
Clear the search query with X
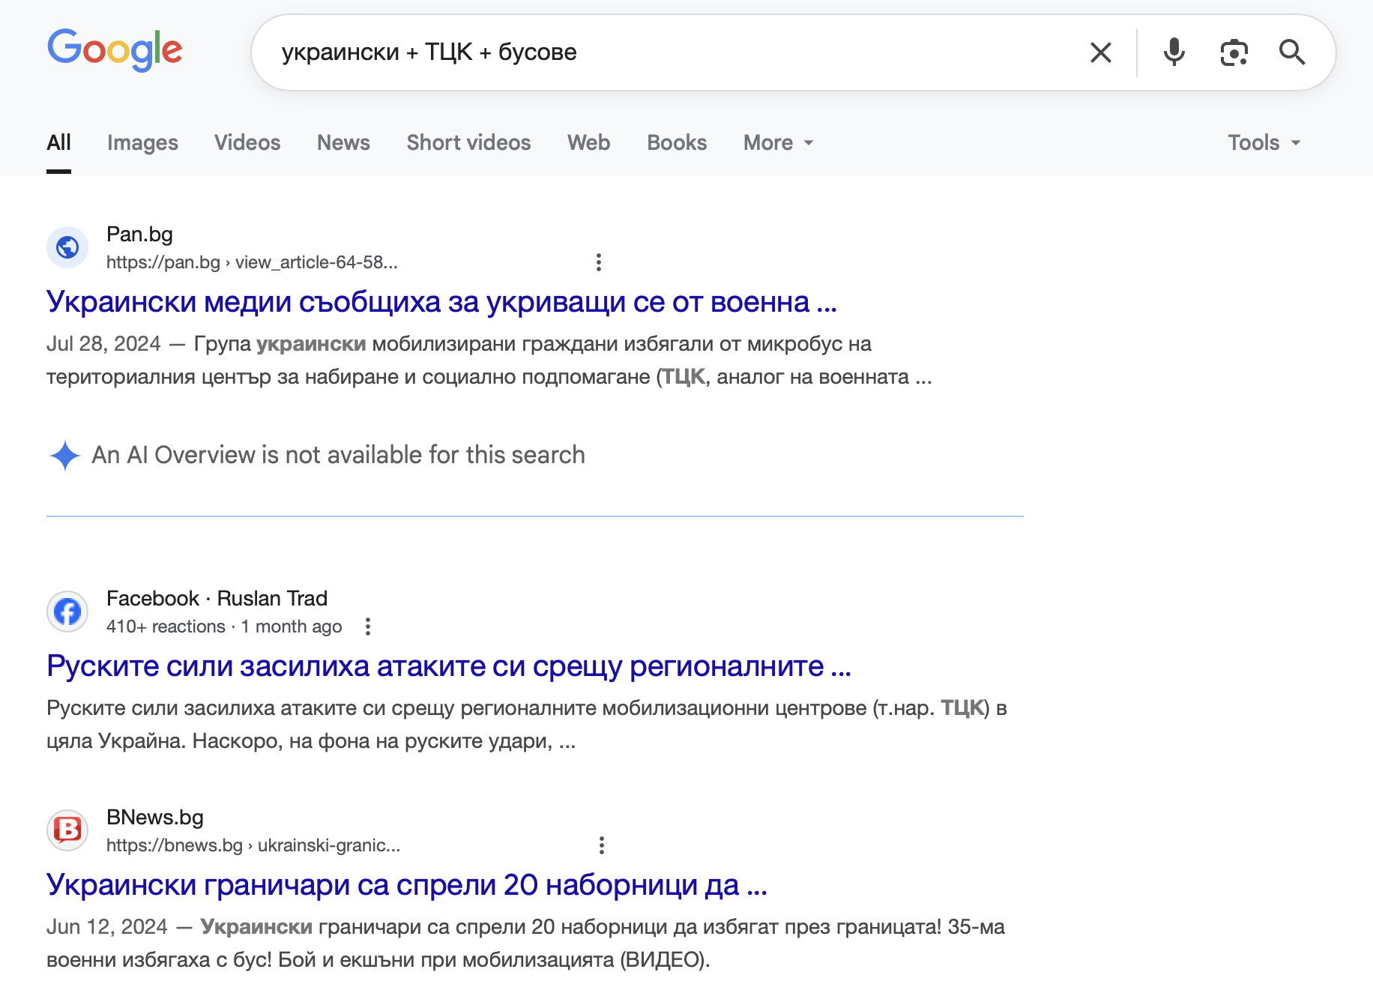[x=1100, y=52]
